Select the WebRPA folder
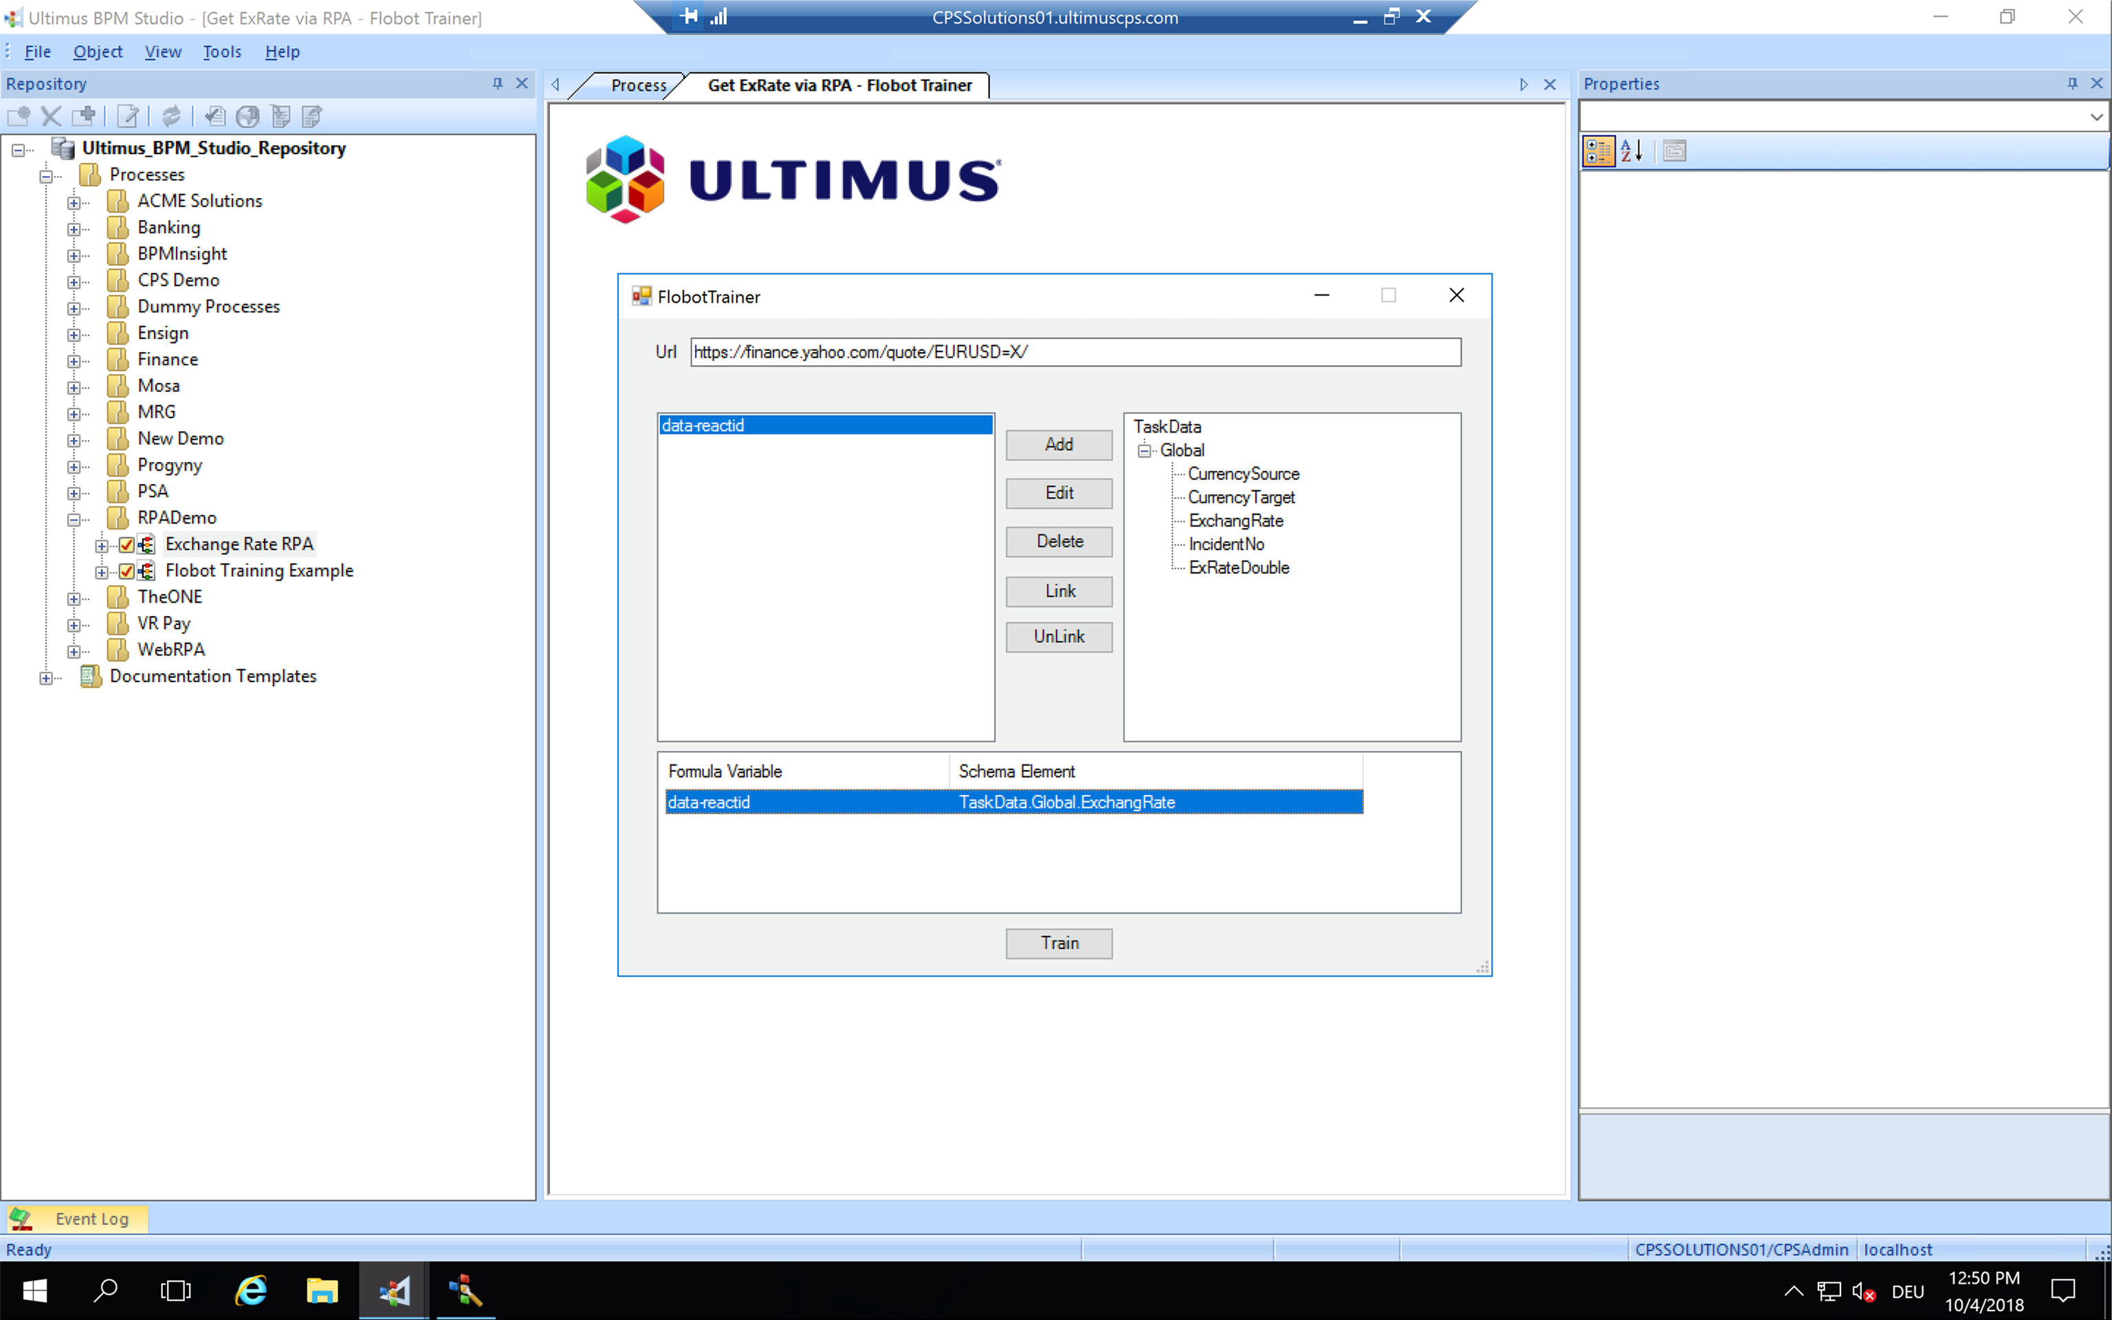 (171, 650)
